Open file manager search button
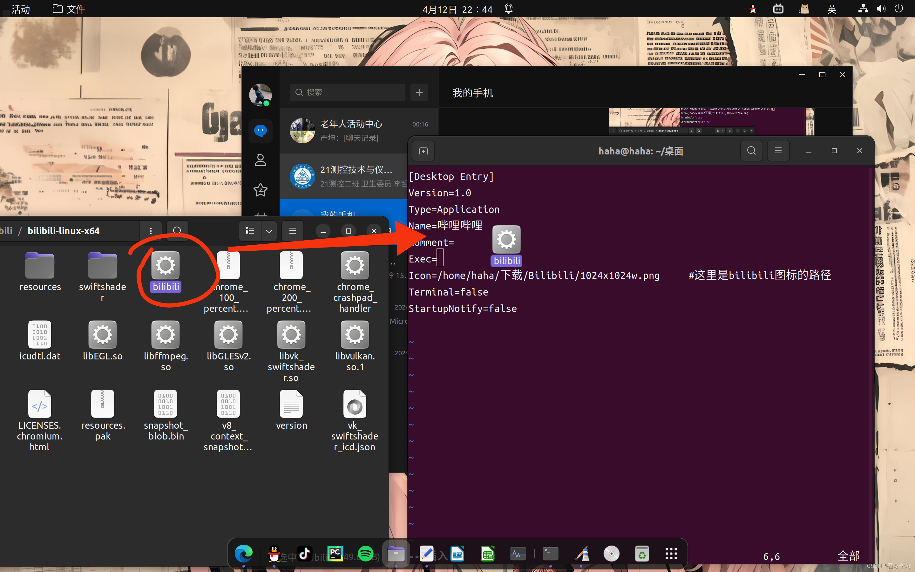Viewport: 915px width, 572px height. point(177,231)
